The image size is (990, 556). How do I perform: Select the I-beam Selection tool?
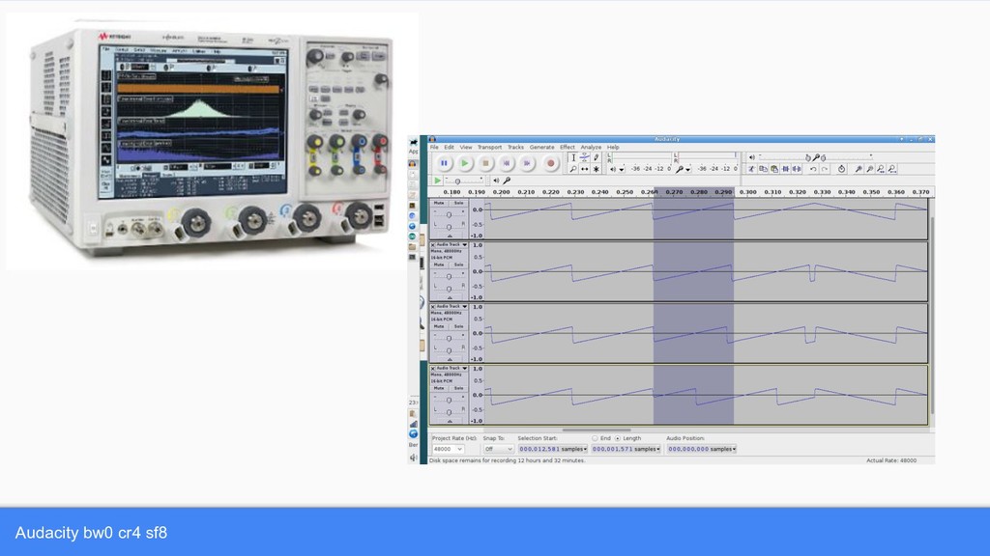tap(573, 157)
